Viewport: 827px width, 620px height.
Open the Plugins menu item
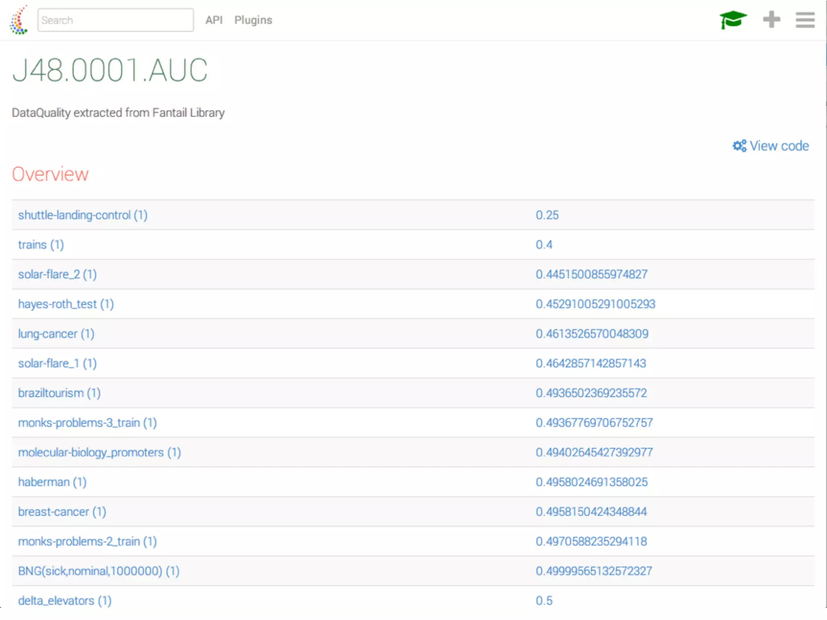pyautogui.click(x=253, y=20)
